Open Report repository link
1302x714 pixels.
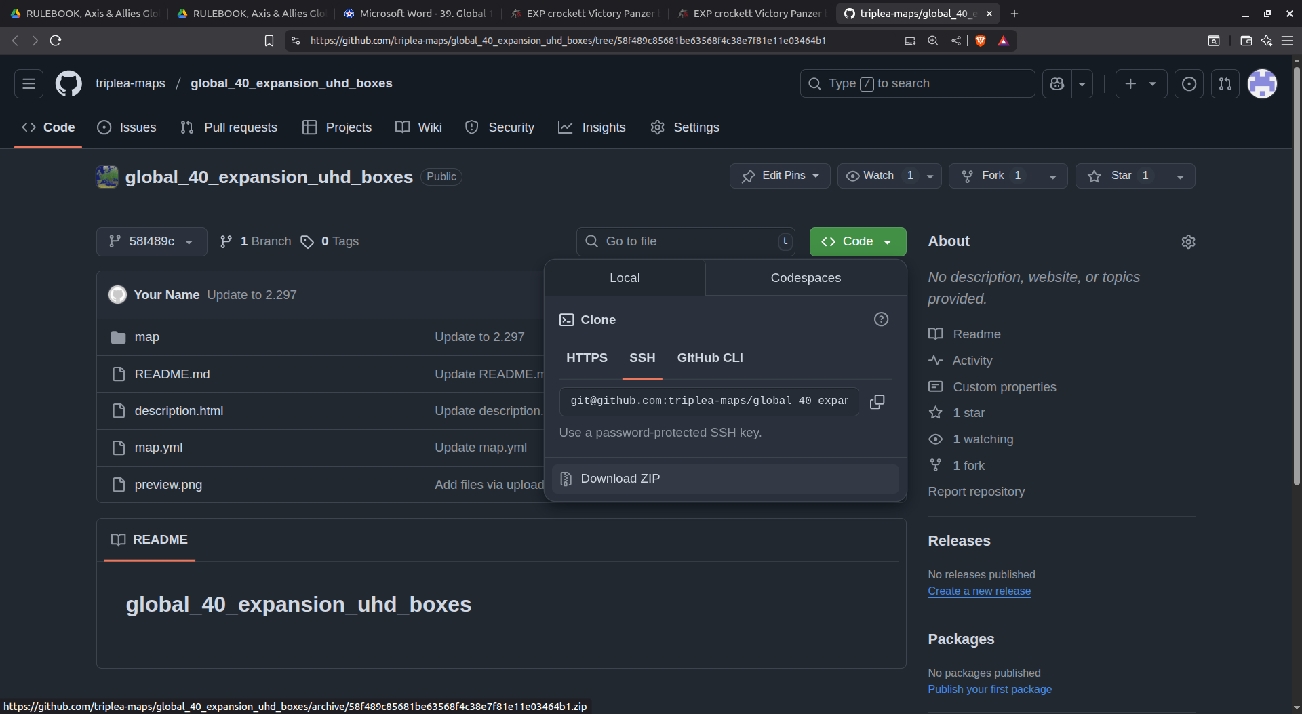coord(976,492)
